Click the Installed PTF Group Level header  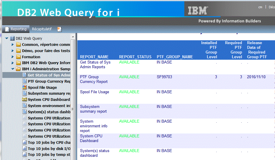pos(209,50)
